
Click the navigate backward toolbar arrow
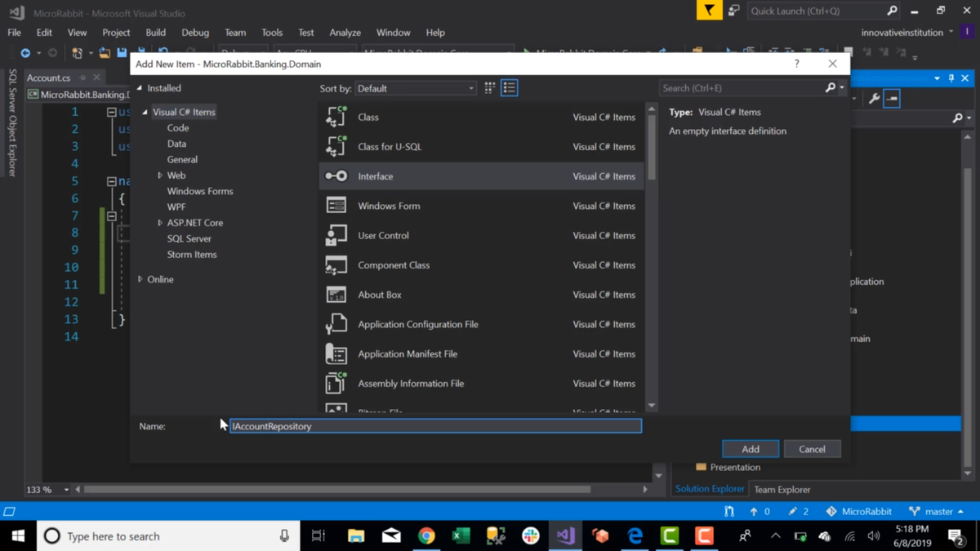25,53
